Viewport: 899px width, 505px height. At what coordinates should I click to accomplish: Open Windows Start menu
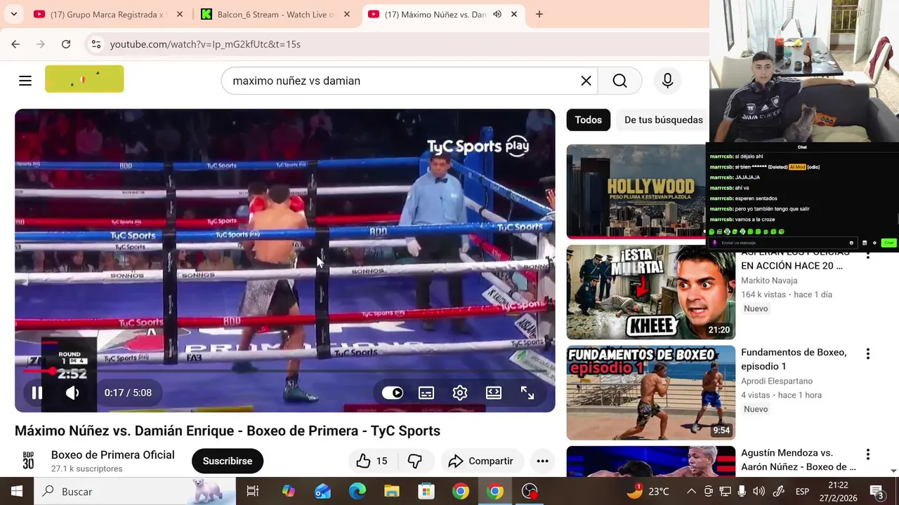17,491
